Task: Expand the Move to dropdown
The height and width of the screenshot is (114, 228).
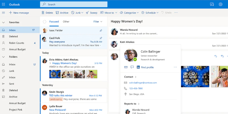Action: 109,13
